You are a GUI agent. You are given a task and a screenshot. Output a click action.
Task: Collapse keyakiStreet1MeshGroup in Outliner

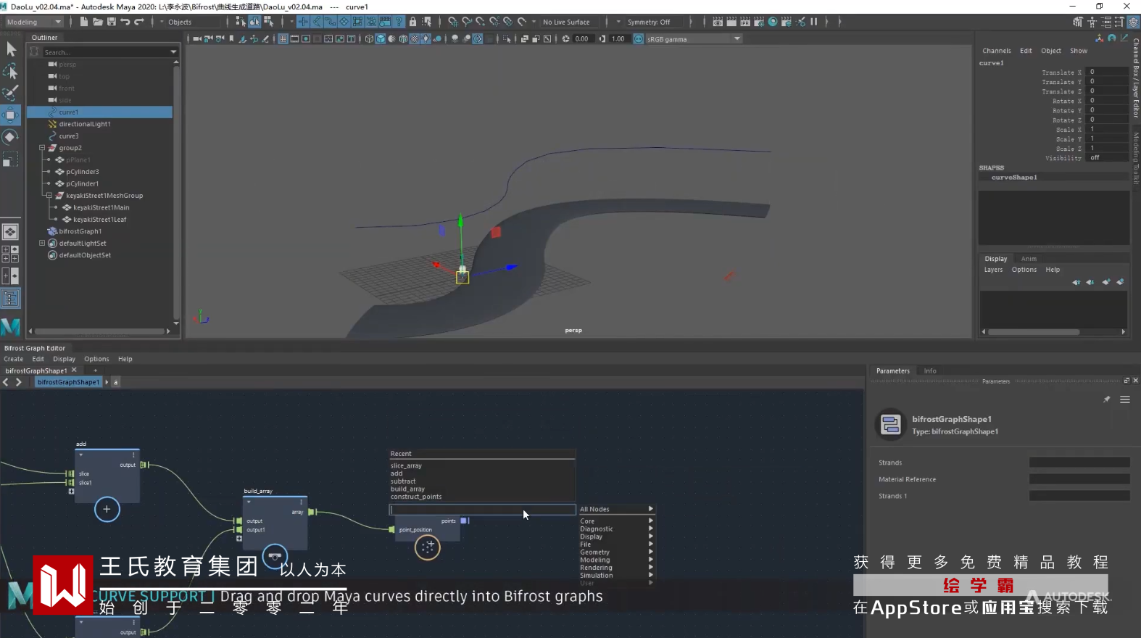pyautogui.click(x=49, y=196)
